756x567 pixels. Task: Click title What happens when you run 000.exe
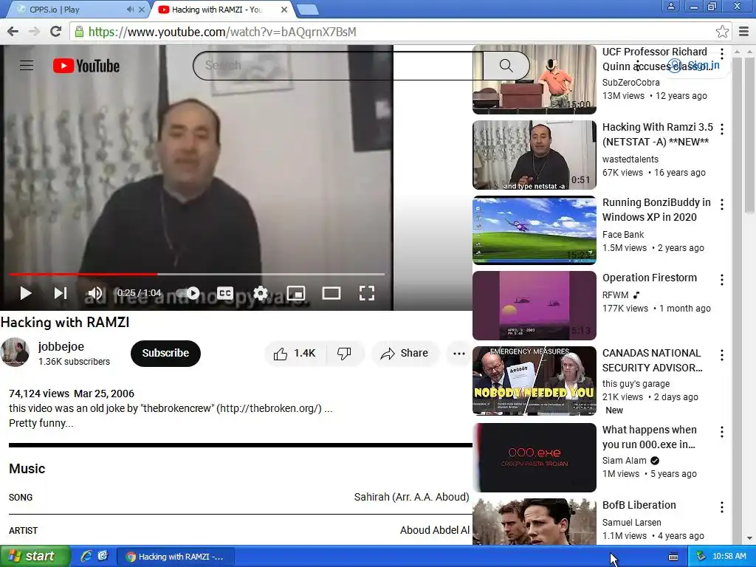coord(650,437)
